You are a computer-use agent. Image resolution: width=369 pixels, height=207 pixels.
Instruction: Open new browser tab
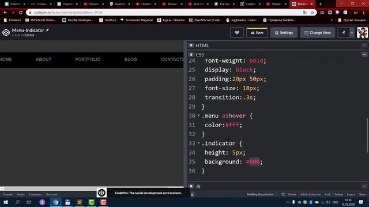point(321,4)
